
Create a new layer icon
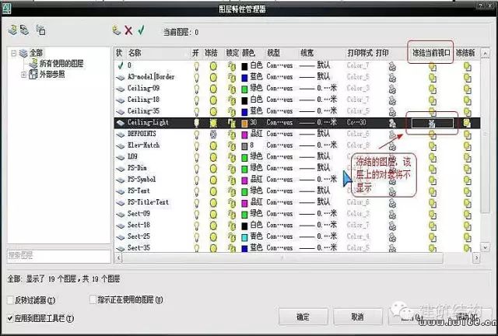pyautogui.click(x=117, y=30)
